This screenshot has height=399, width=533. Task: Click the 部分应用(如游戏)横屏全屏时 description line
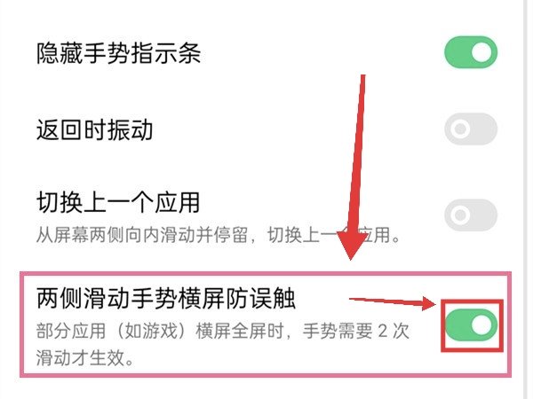[223, 331]
